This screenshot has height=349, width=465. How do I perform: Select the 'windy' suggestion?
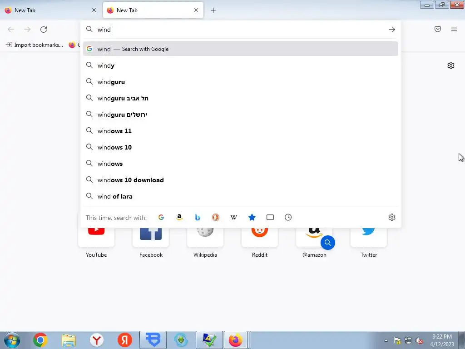pos(241,65)
